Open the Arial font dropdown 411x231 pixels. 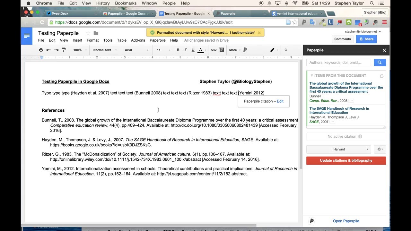click(x=136, y=50)
